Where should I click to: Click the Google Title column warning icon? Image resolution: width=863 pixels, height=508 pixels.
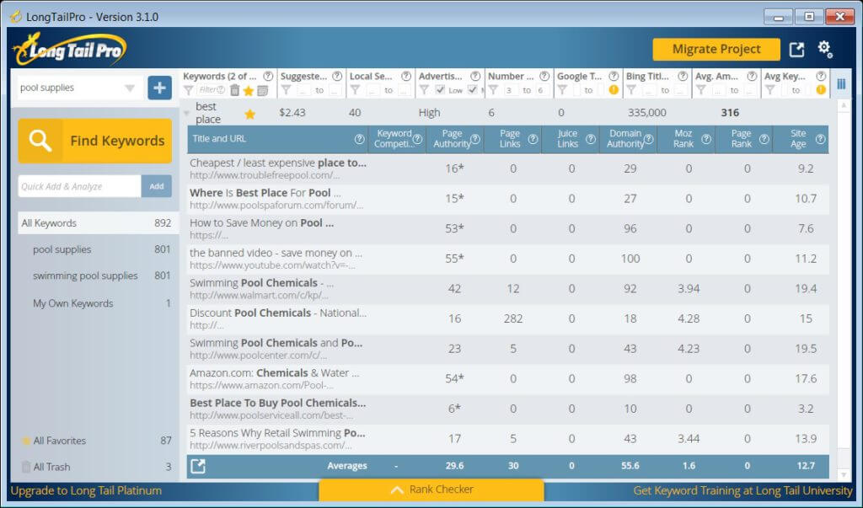click(614, 89)
